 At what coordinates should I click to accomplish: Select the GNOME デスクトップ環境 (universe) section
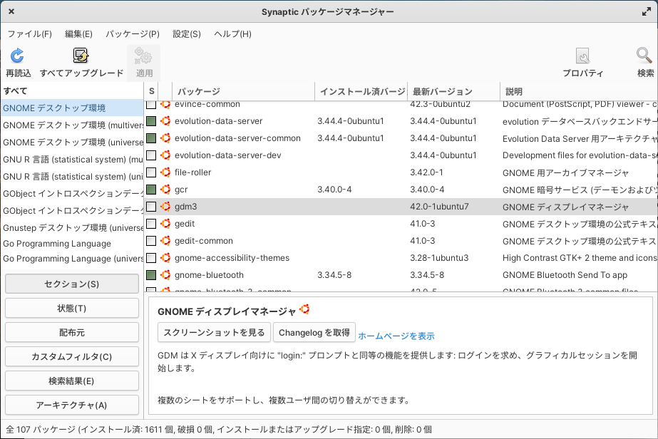72,143
